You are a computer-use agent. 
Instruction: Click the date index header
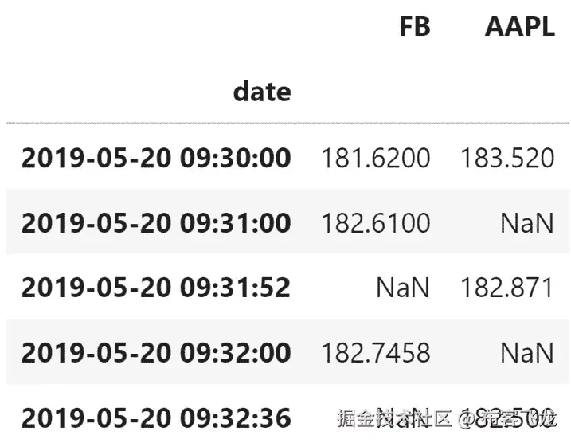pyautogui.click(x=262, y=92)
